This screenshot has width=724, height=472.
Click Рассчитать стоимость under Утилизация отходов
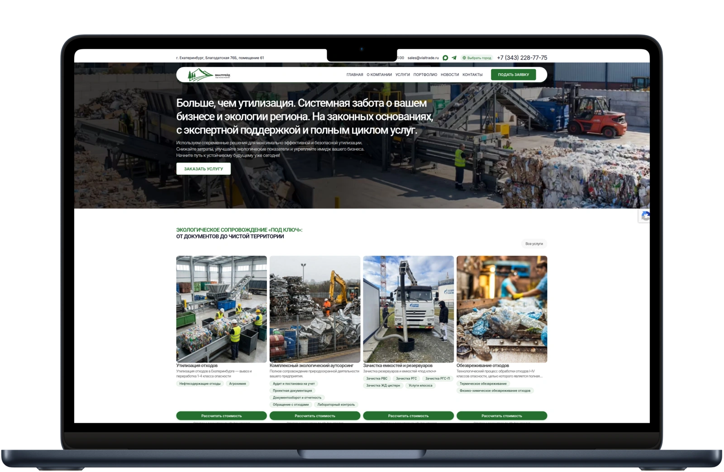[221, 416]
